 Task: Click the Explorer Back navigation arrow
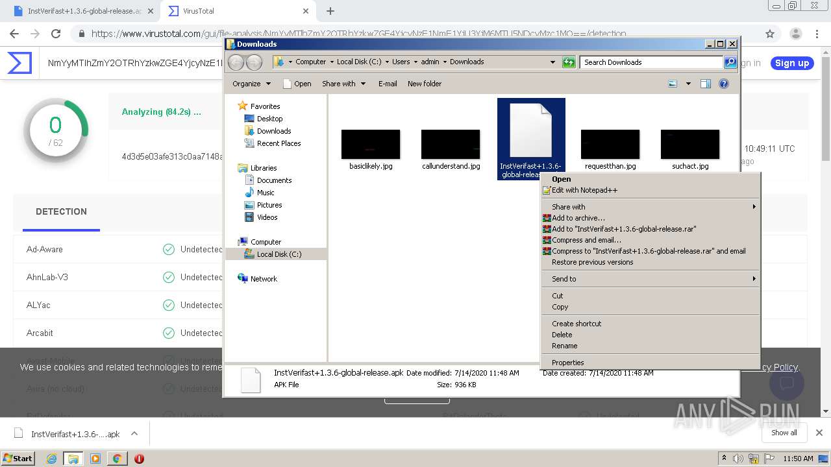[x=236, y=62]
